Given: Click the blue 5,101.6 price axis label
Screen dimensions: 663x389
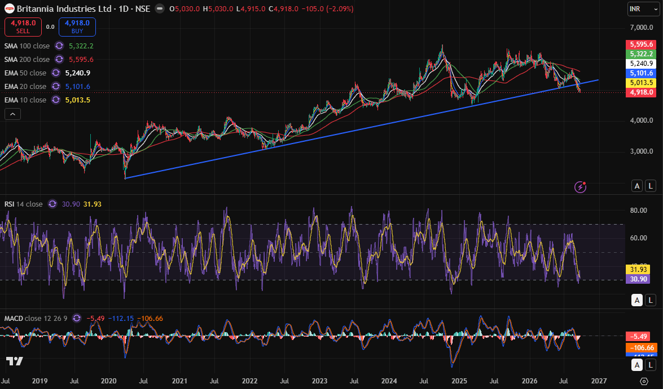Looking at the screenshot, I should point(642,73).
